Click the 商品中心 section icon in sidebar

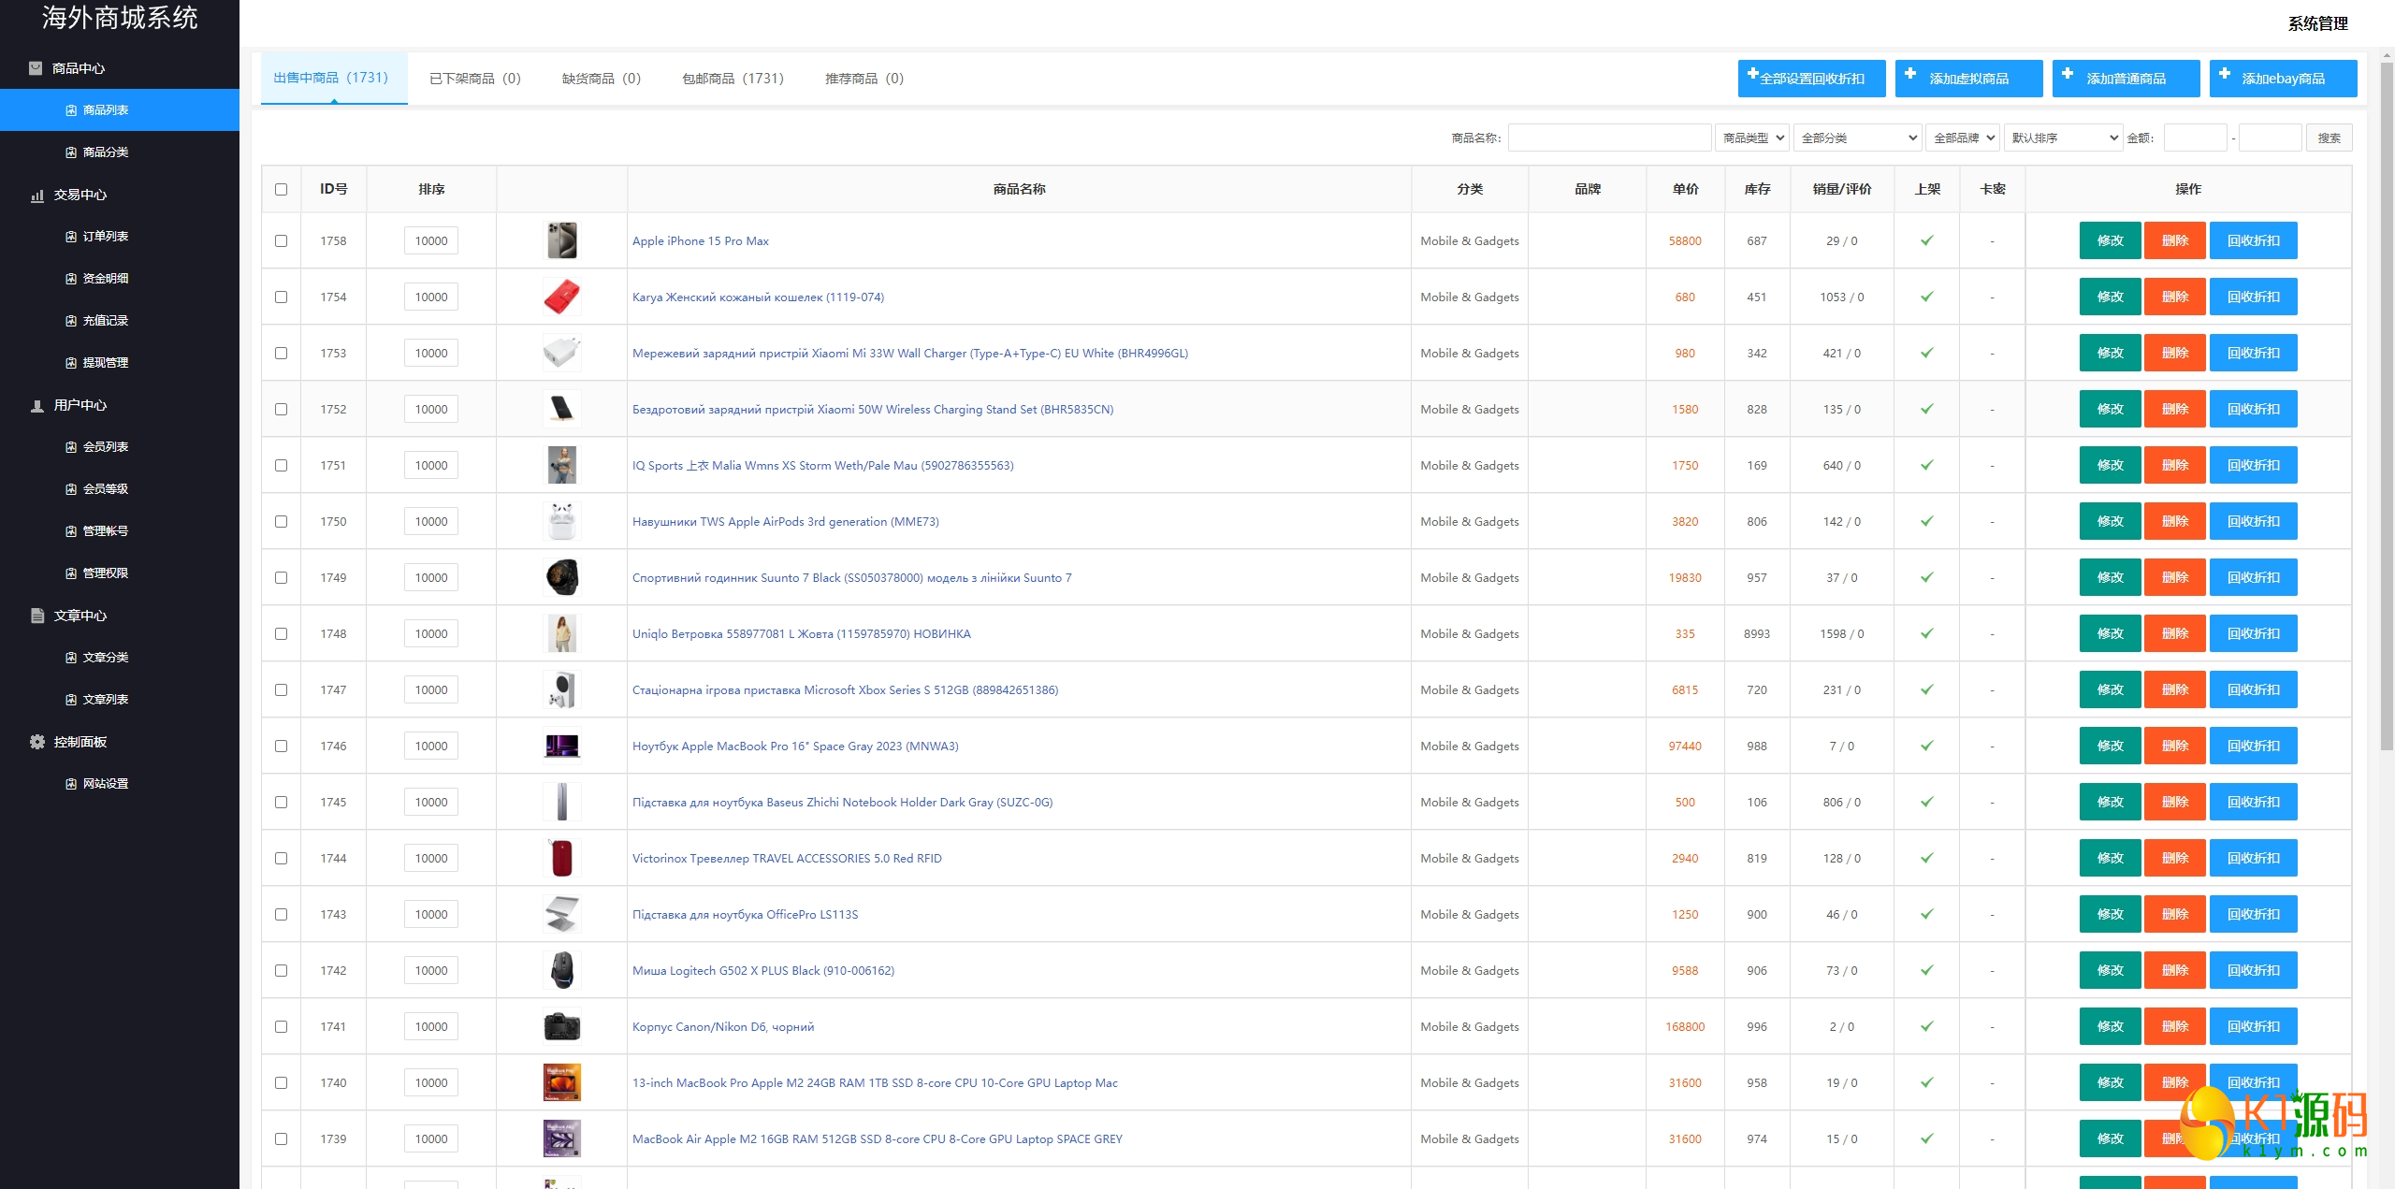tap(36, 68)
